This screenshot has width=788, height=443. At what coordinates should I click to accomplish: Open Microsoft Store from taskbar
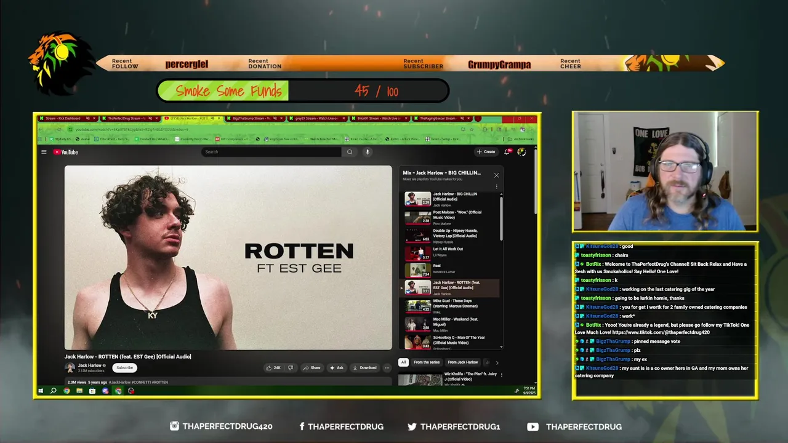92,391
